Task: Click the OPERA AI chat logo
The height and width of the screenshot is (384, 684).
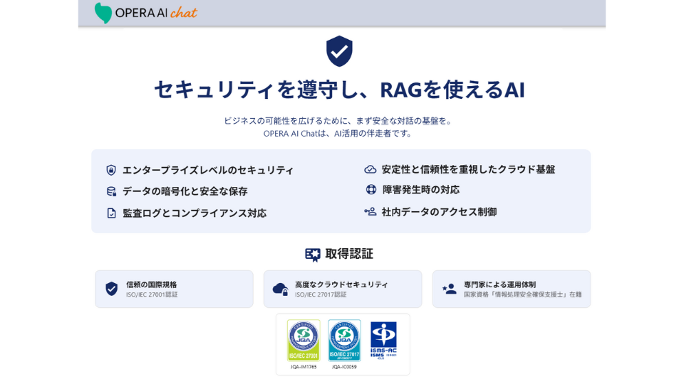Action: coord(145,13)
